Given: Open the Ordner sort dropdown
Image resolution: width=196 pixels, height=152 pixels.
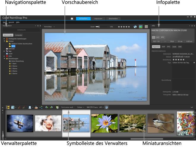Looking at the screenshot, I should [80, 107].
